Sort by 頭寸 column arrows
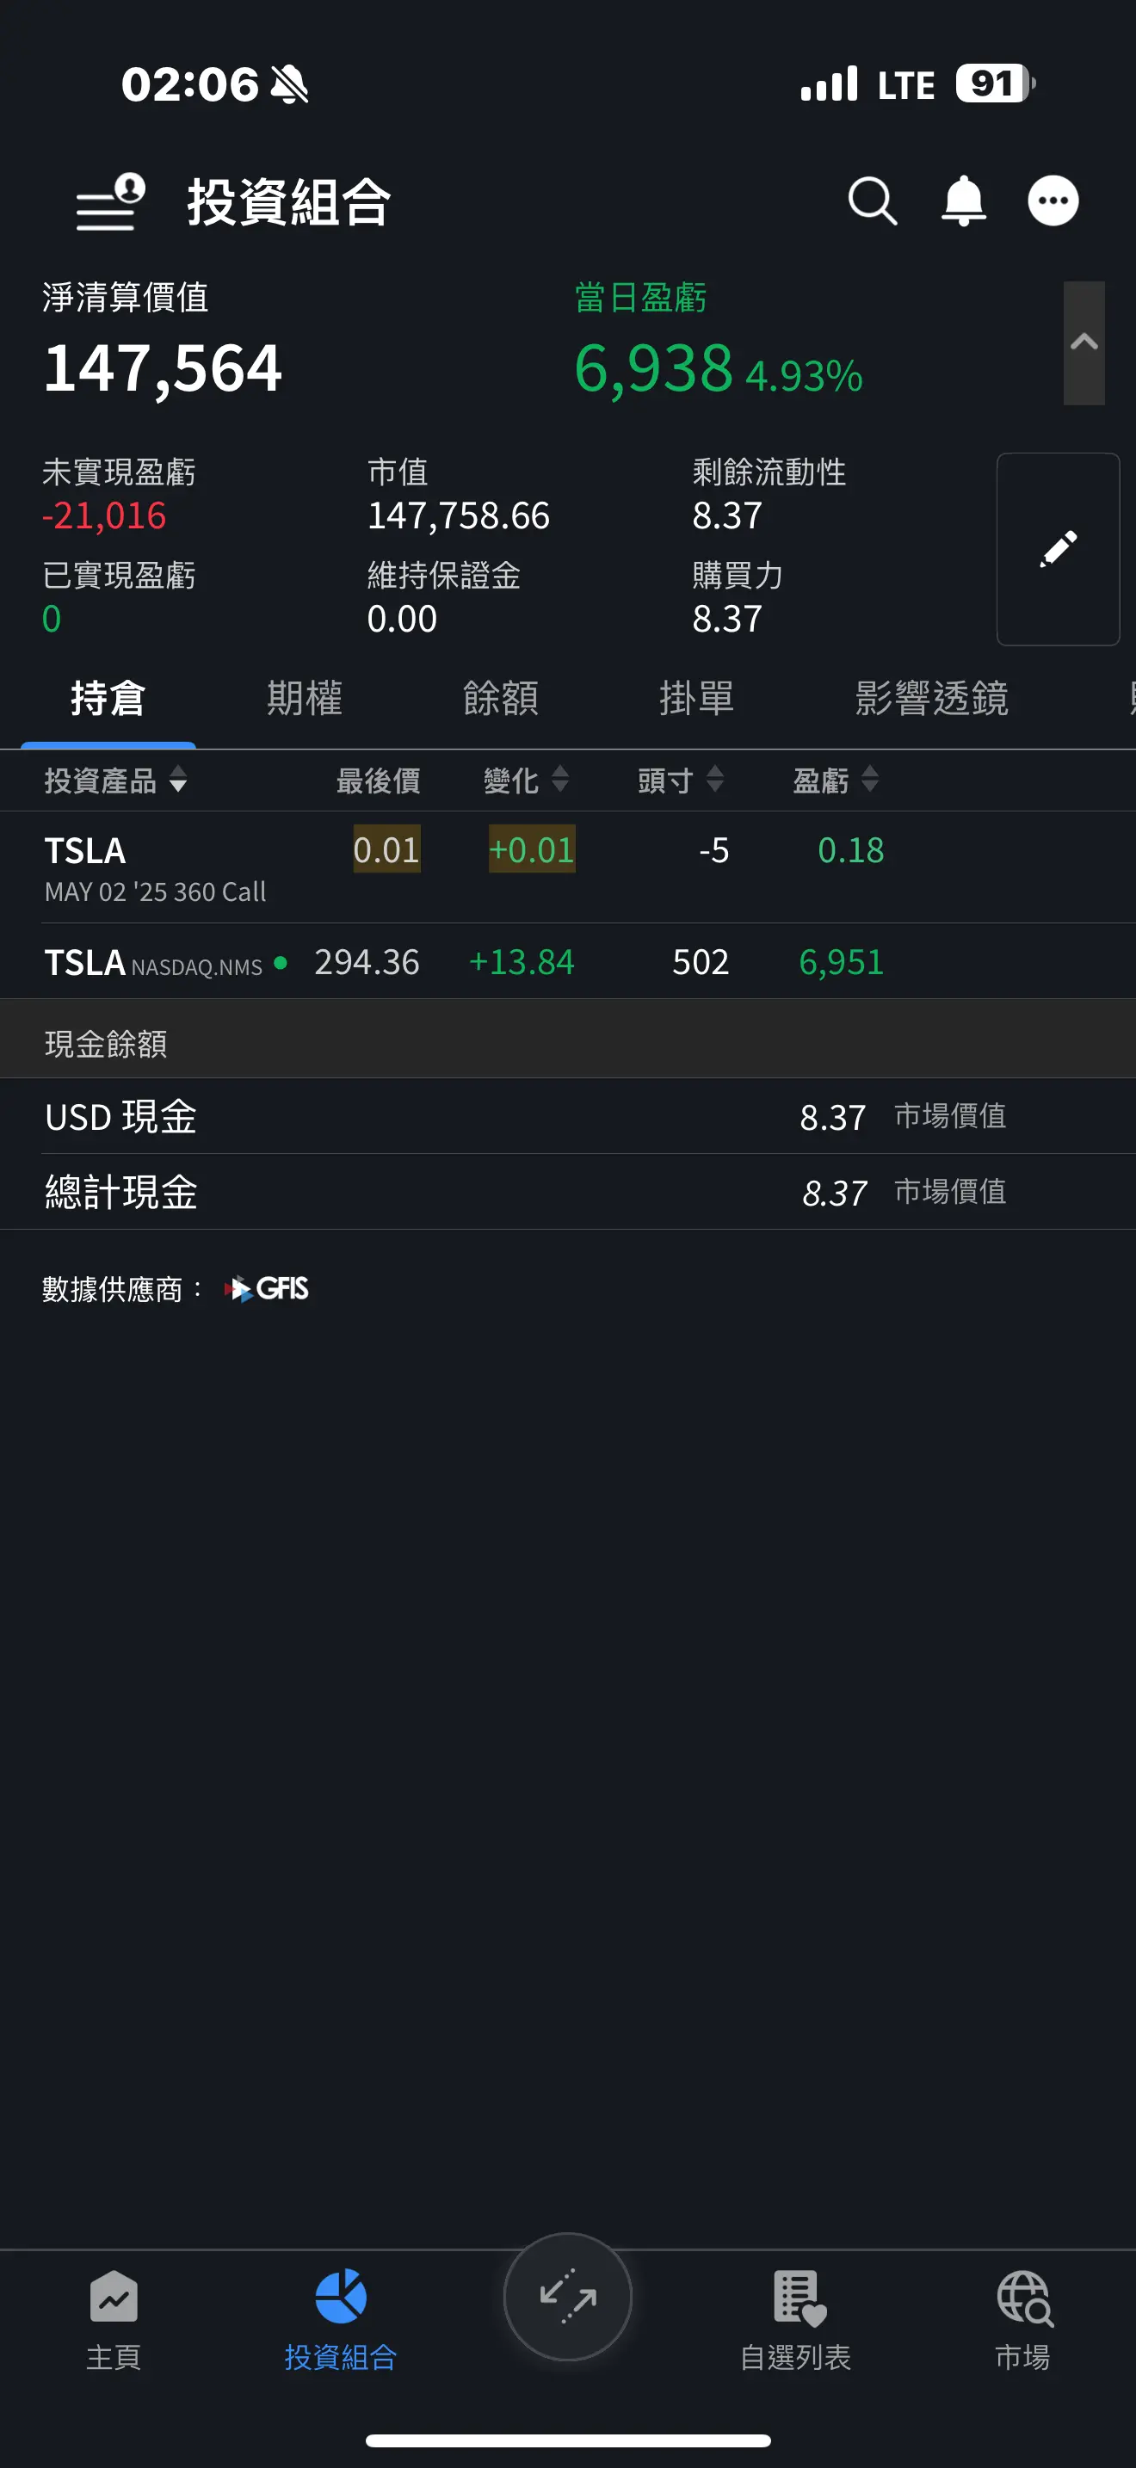The image size is (1136, 2468). pos(714,780)
